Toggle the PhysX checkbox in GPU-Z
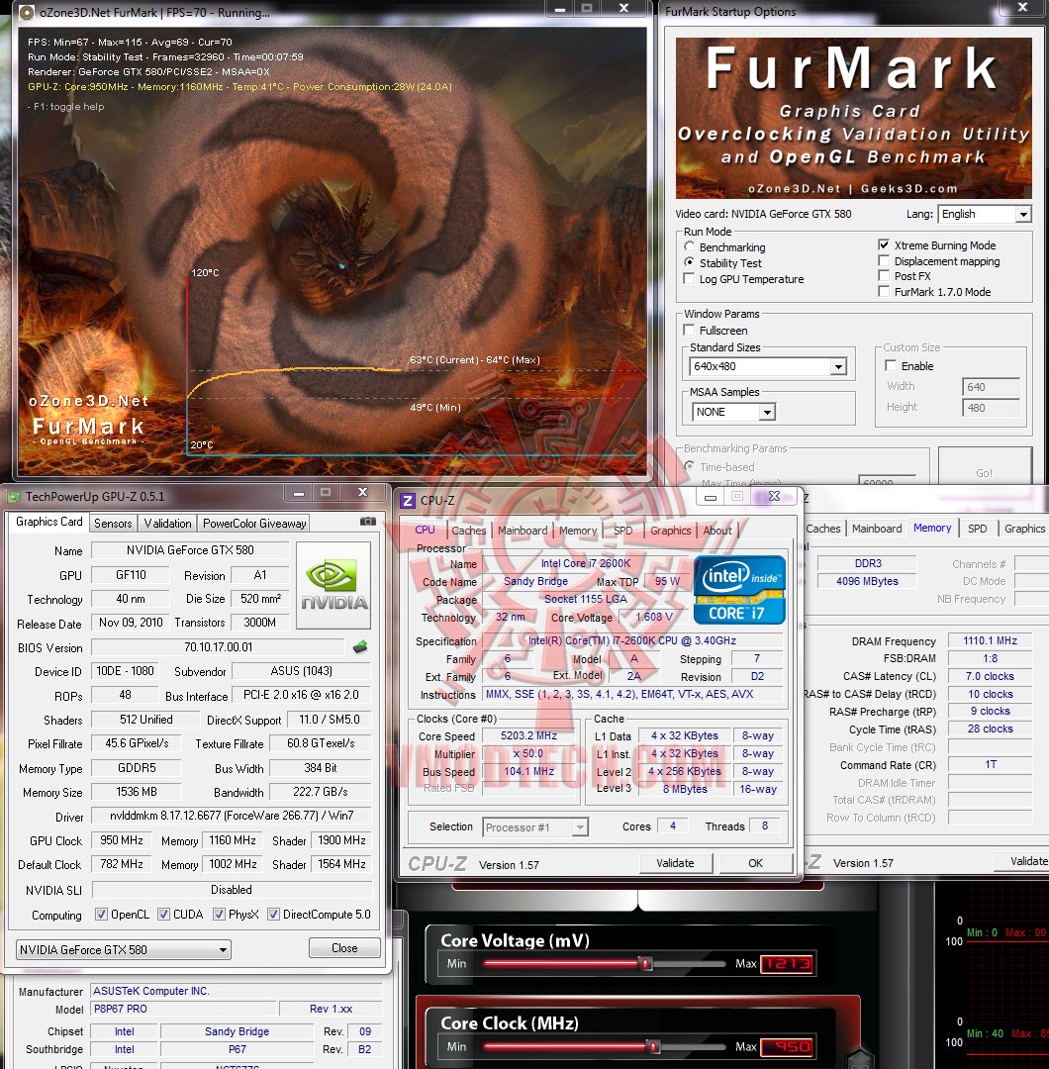 pos(219,915)
